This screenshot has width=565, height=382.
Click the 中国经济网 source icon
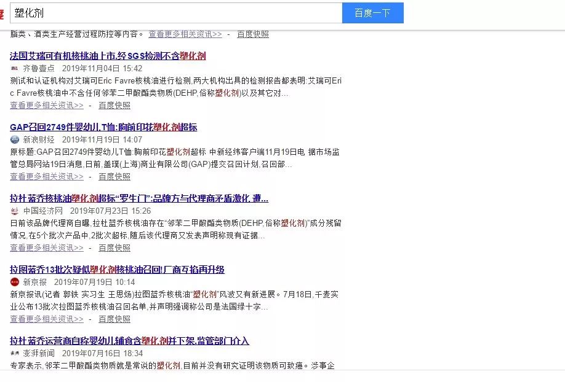15,211
